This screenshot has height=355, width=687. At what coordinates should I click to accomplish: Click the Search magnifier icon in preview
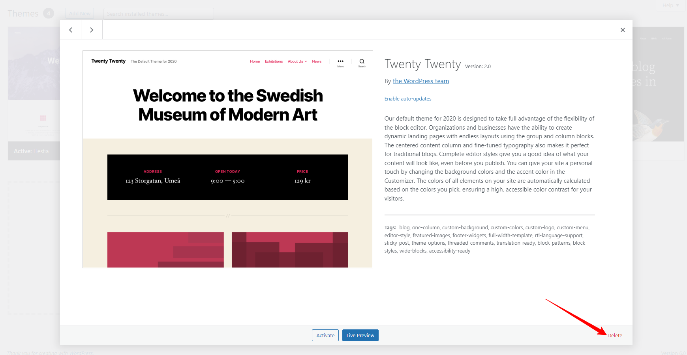(x=362, y=63)
